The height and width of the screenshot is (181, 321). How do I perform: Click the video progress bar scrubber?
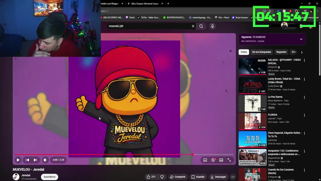pyautogui.click(x=192, y=154)
